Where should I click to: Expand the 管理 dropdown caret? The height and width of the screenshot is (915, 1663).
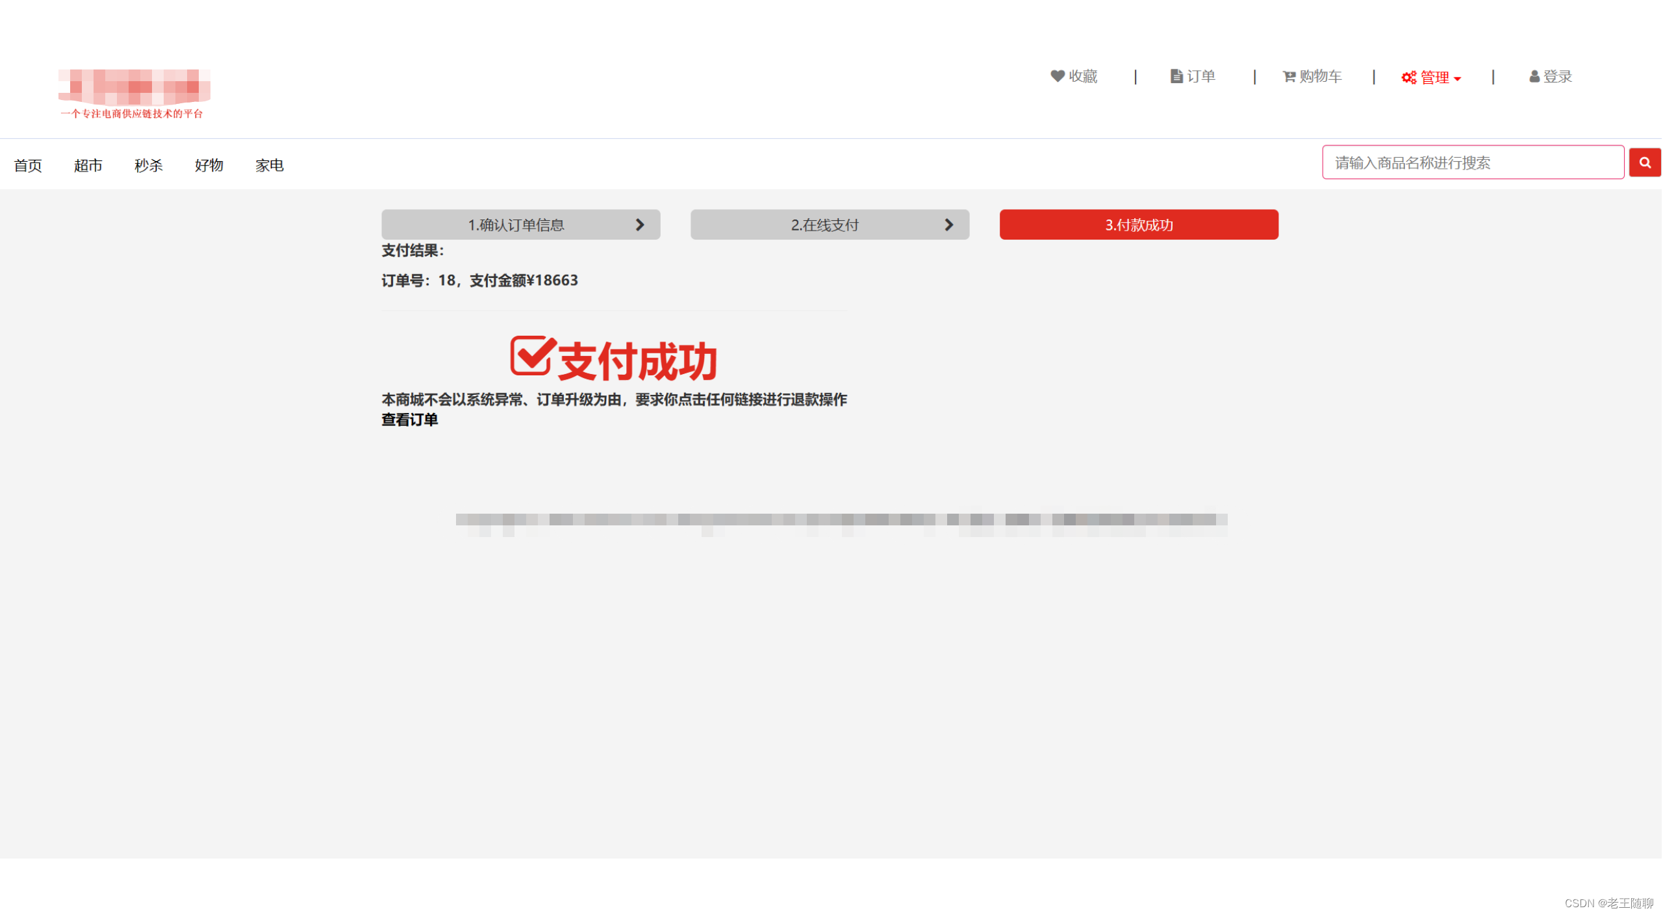(1457, 79)
